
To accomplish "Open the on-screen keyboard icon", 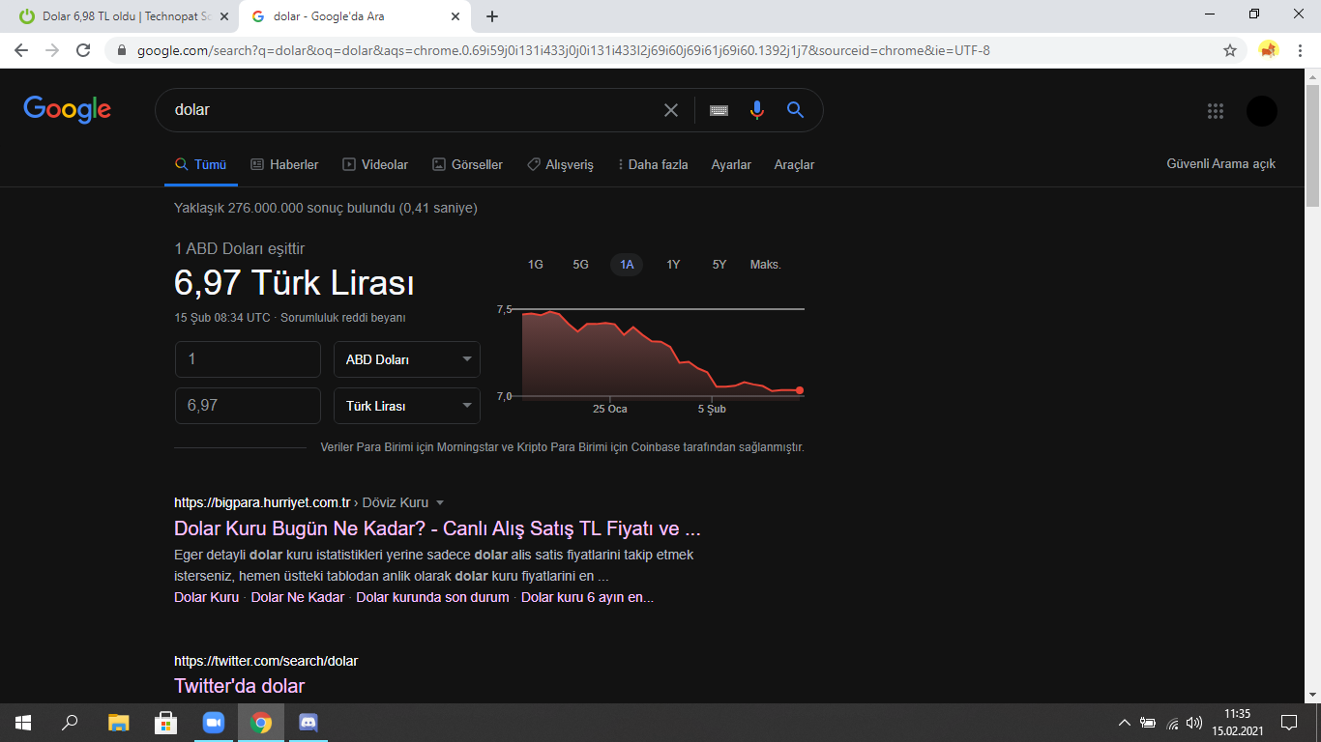I will [719, 110].
